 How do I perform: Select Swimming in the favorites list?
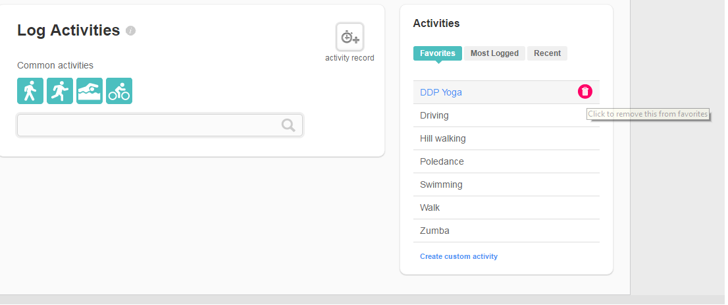[x=507, y=184]
